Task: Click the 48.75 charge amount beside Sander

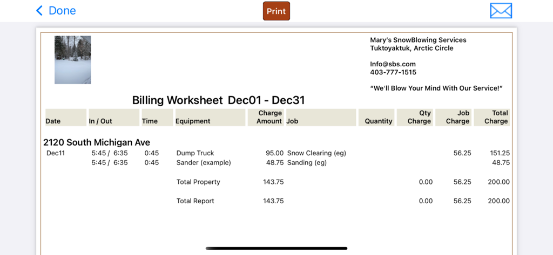Action: [275, 163]
